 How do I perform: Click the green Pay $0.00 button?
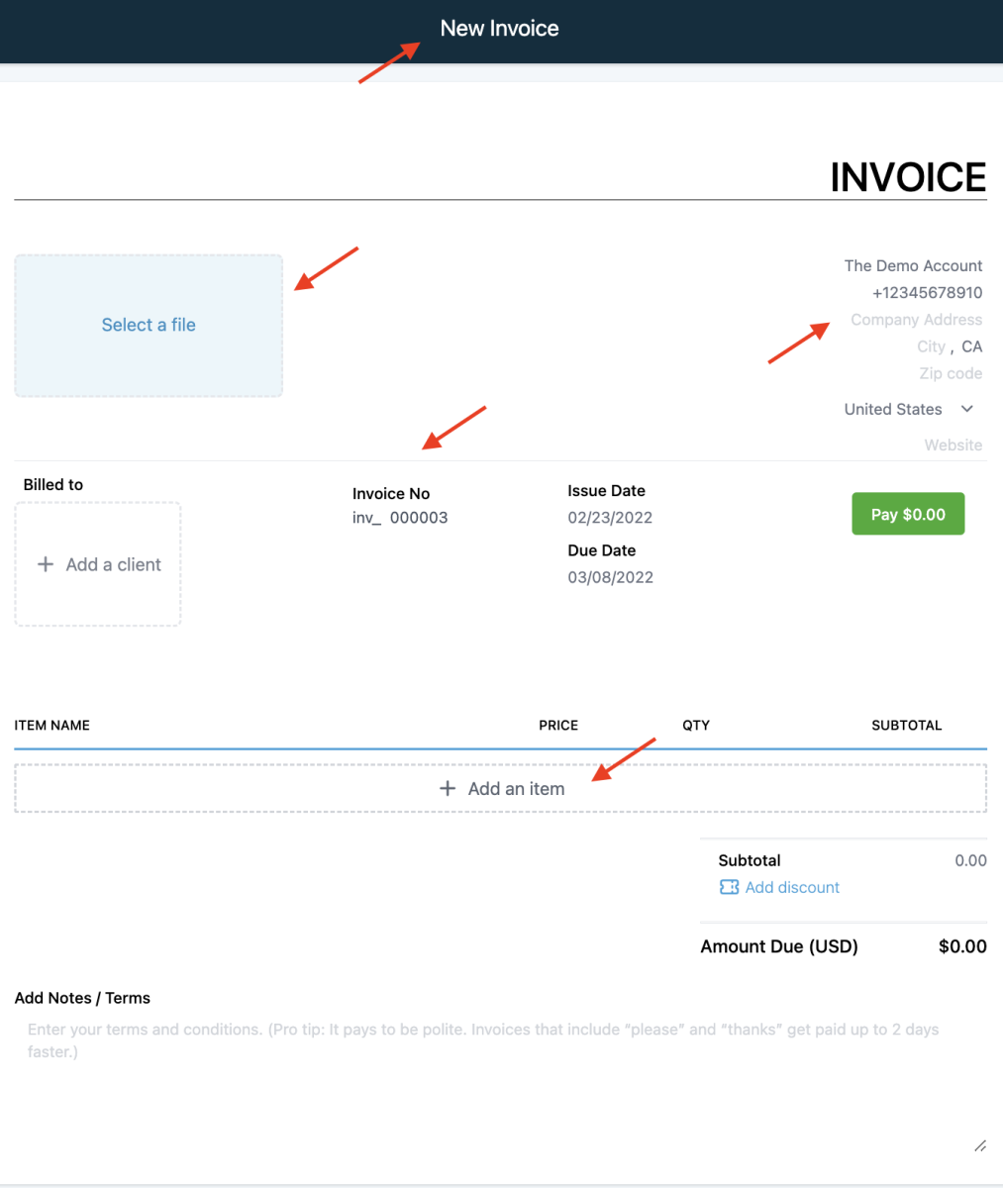point(908,514)
